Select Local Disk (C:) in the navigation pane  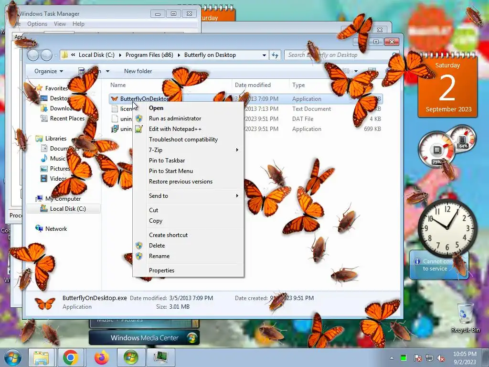point(64,209)
